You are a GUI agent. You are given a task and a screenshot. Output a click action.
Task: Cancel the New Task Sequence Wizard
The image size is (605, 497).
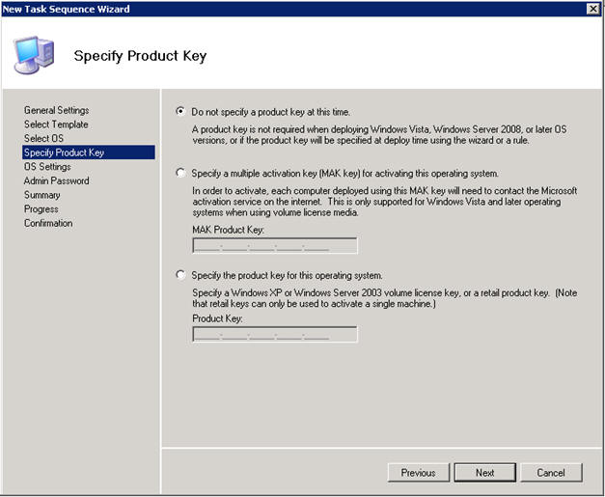click(x=551, y=473)
